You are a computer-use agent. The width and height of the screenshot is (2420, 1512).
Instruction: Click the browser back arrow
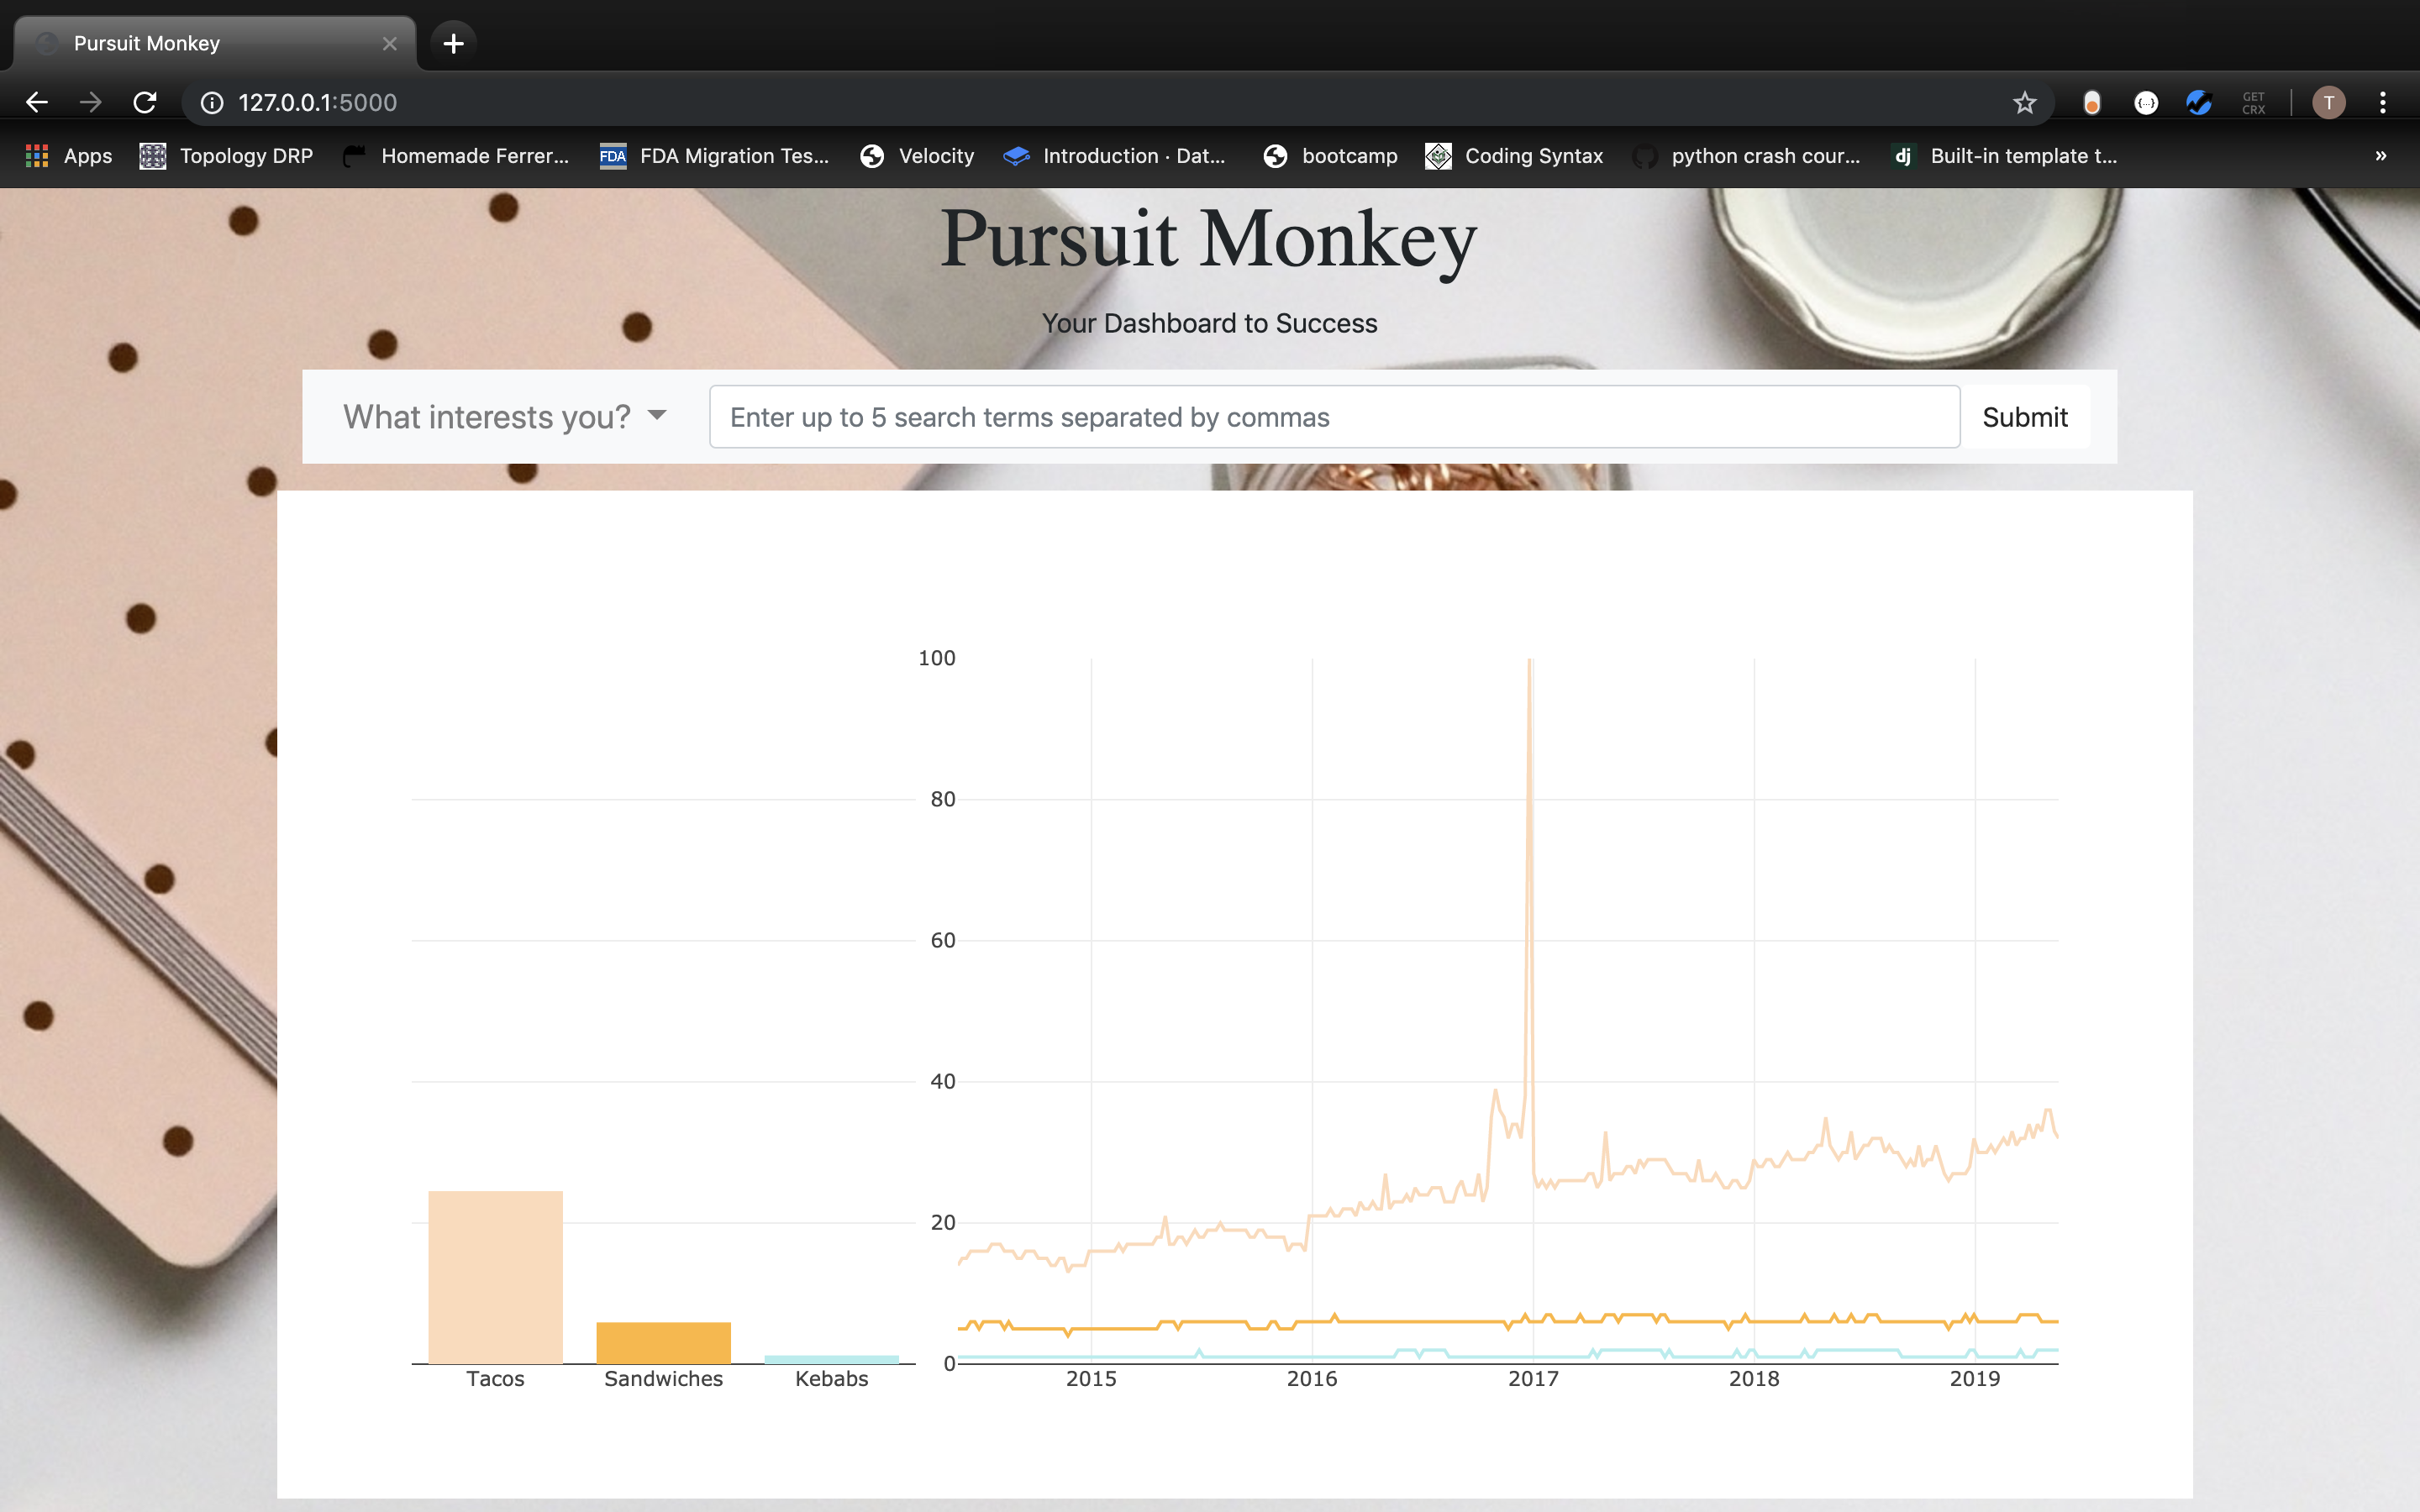[37, 102]
